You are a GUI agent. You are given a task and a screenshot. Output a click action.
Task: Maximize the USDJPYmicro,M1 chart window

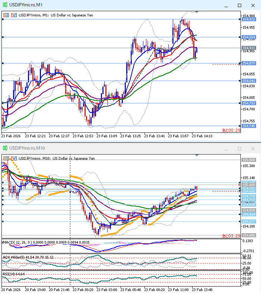[x=239, y=5]
